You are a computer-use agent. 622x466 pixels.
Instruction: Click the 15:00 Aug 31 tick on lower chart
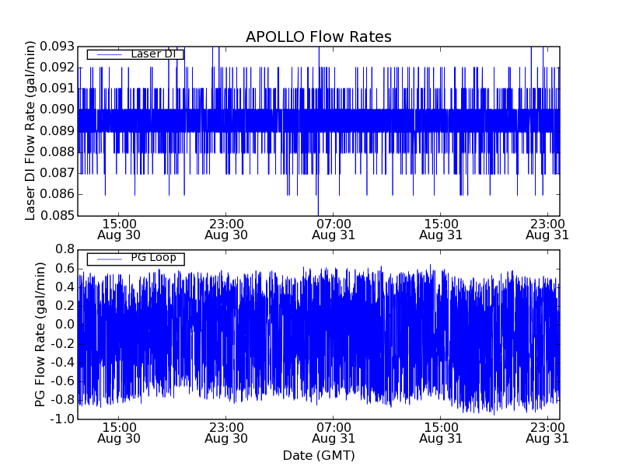(x=441, y=433)
